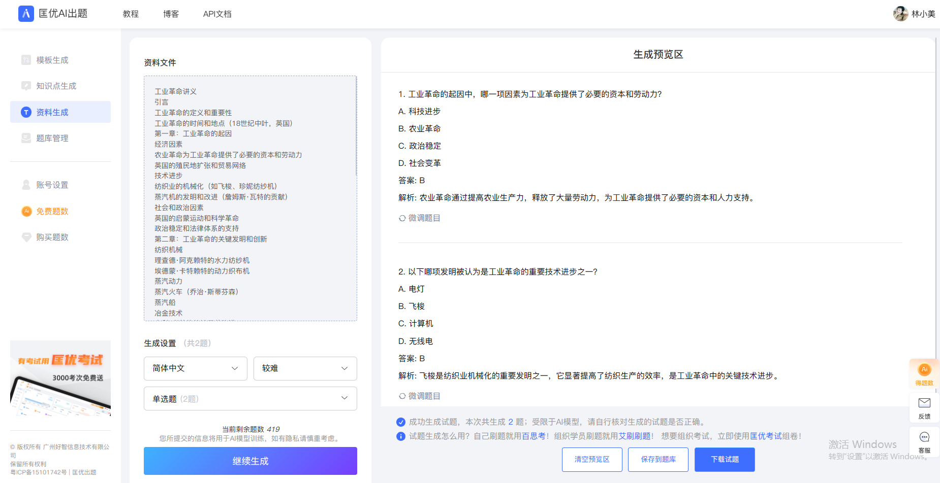Open the 单选题 question type dropdown
This screenshot has width=940, height=483.
click(x=250, y=399)
